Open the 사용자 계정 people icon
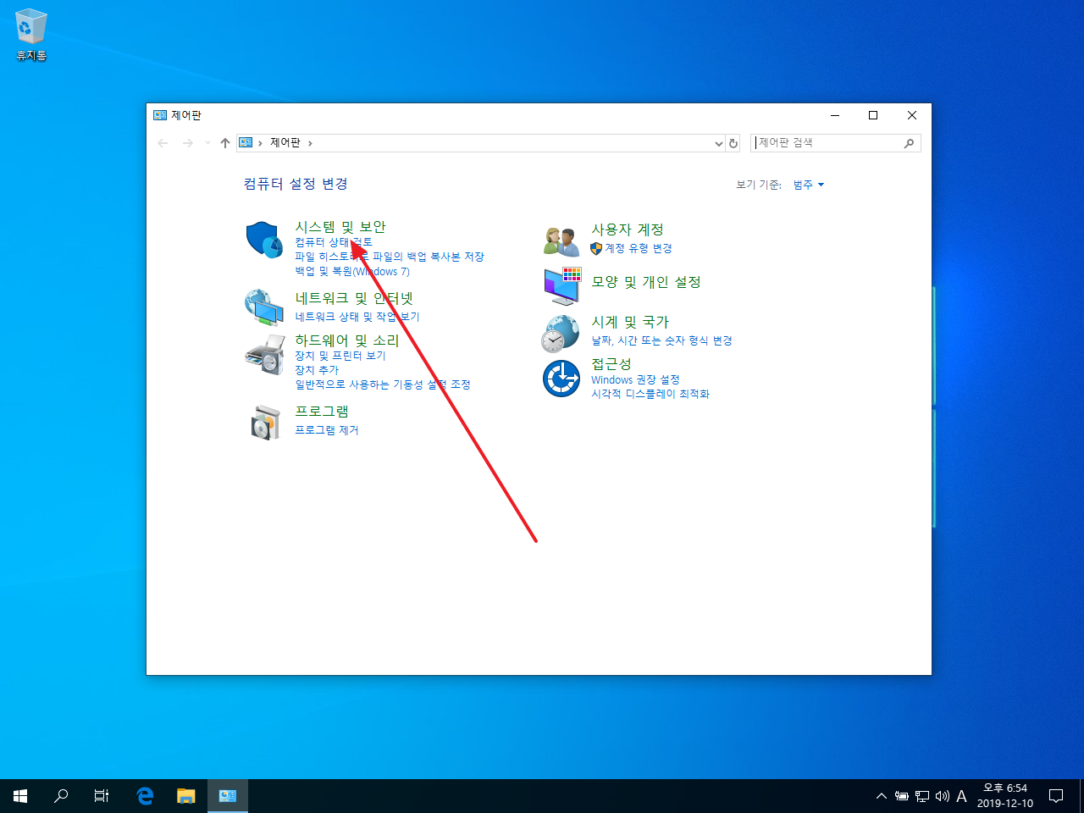Image resolution: width=1084 pixels, height=813 pixels. [561, 241]
